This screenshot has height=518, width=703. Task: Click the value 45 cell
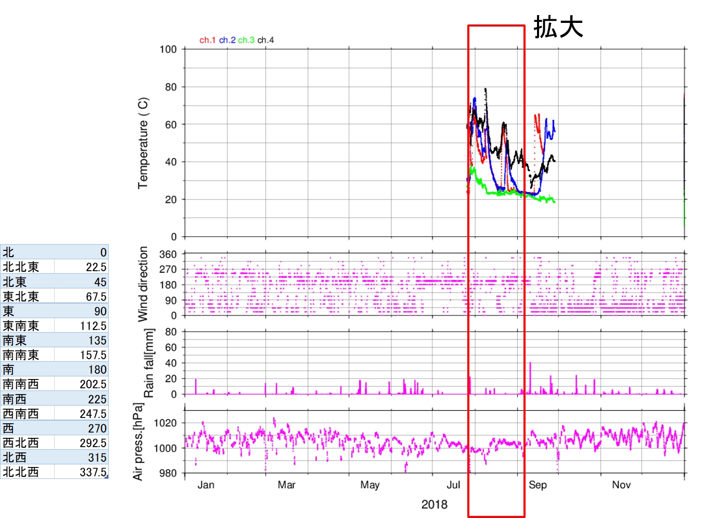click(82, 282)
